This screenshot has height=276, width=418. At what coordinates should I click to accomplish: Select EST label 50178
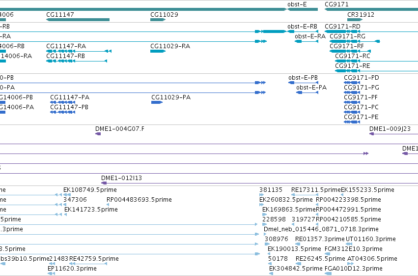[x=278, y=259]
